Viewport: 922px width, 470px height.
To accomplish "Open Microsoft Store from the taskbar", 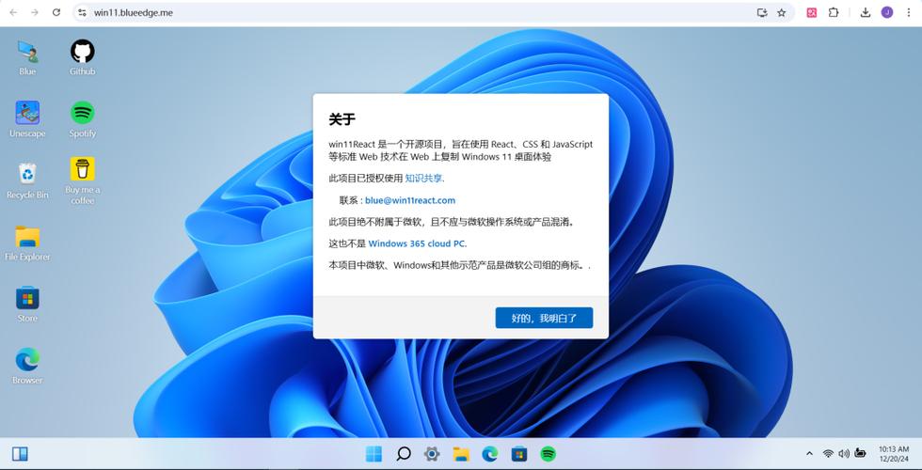I will point(518,453).
